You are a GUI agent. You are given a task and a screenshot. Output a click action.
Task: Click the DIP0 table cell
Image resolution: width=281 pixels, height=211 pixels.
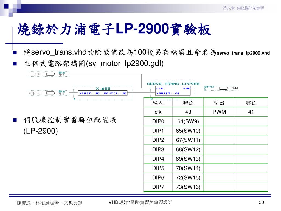tap(158, 121)
